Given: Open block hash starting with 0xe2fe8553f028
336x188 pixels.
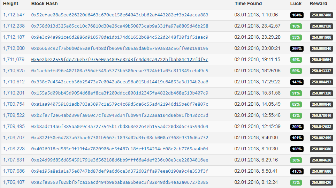Looking at the screenshot, I should pos(120,182).
